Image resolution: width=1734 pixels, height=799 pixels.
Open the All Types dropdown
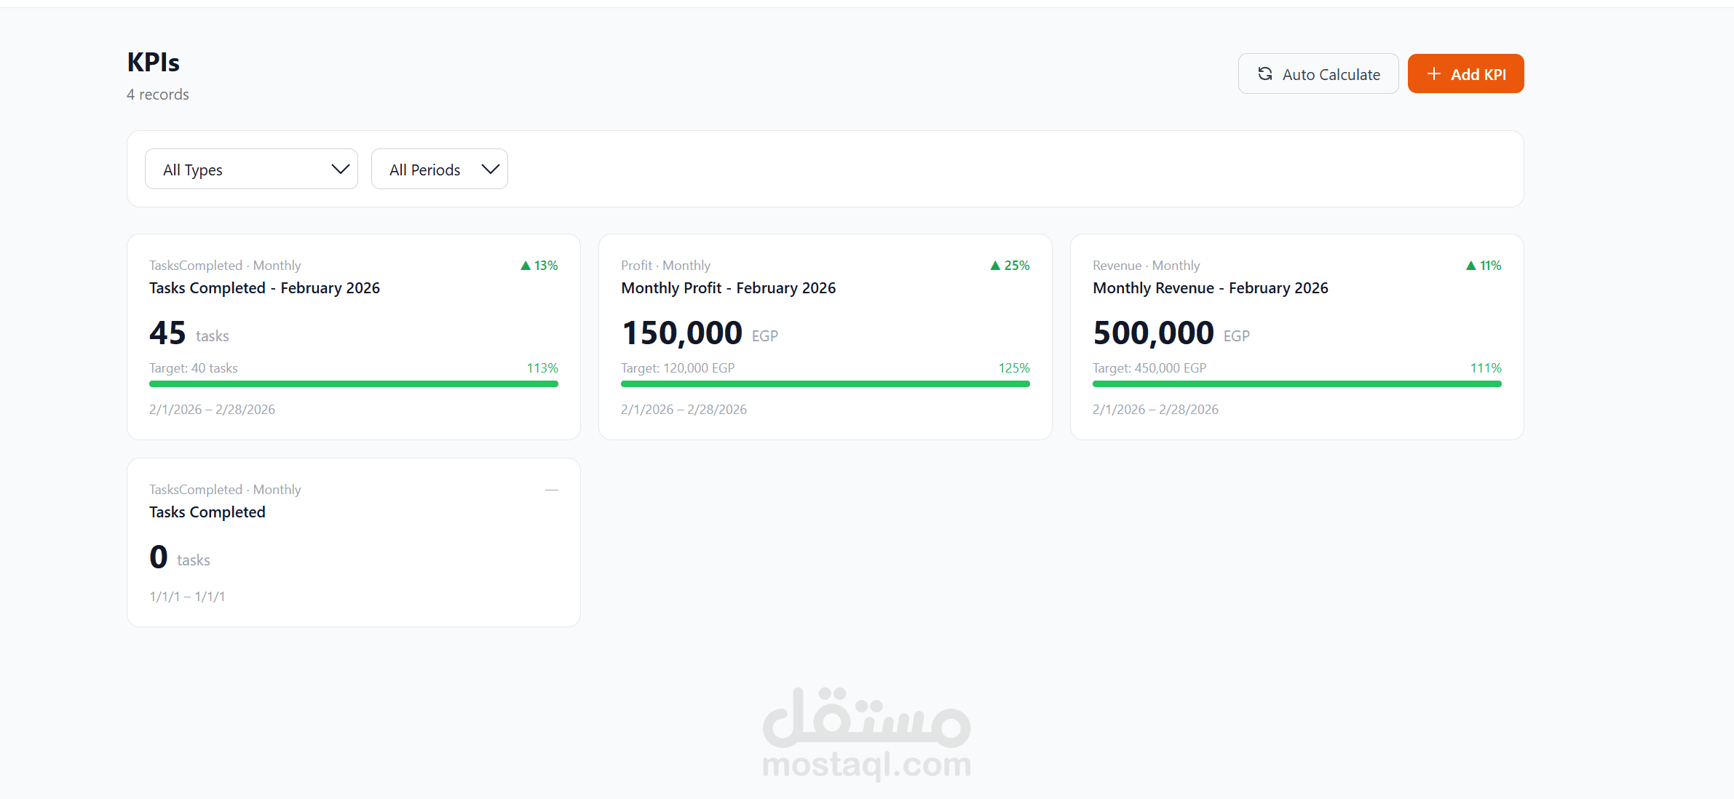click(250, 169)
